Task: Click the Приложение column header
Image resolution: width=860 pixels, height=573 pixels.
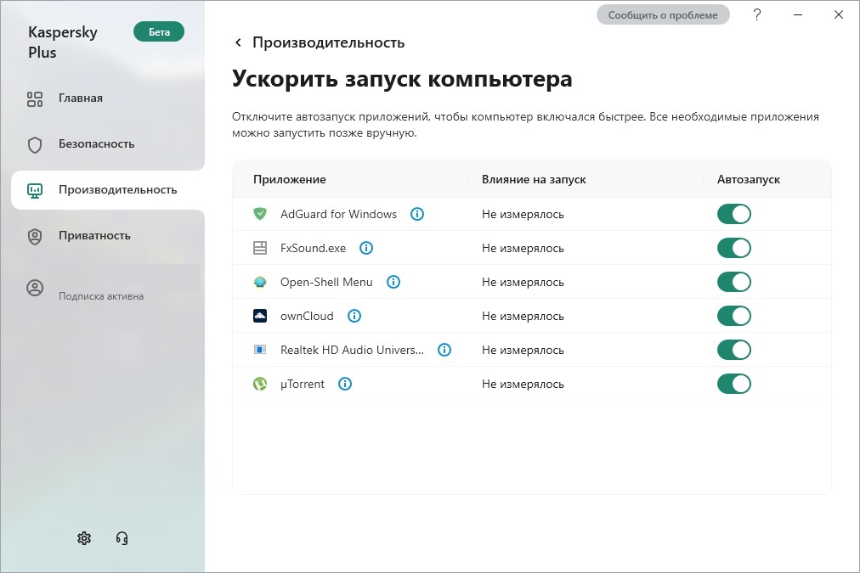Action: pyautogui.click(x=290, y=179)
